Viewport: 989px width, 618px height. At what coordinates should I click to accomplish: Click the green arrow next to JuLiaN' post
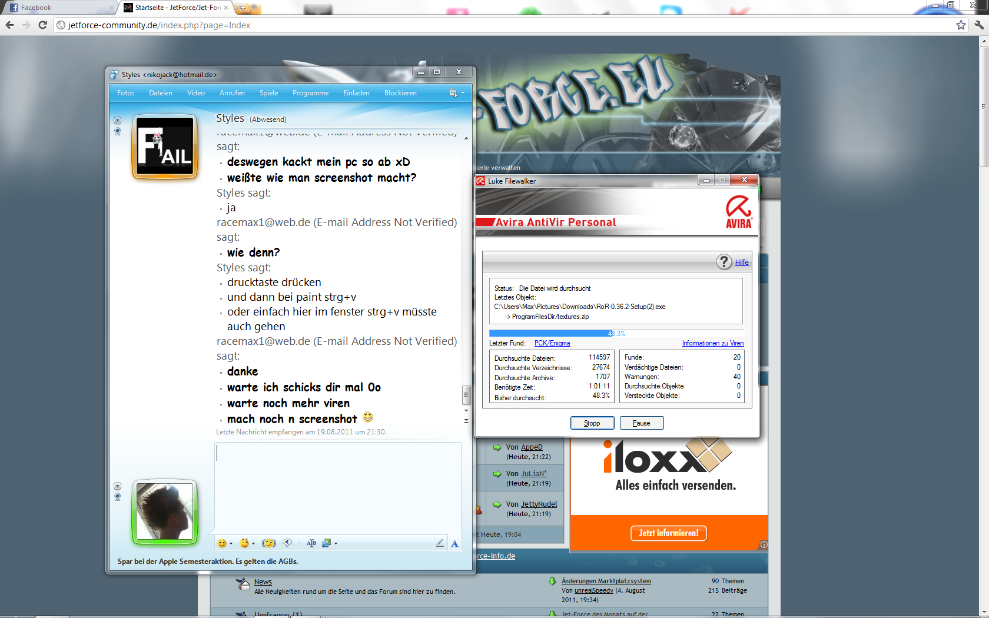tap(497, 474)
